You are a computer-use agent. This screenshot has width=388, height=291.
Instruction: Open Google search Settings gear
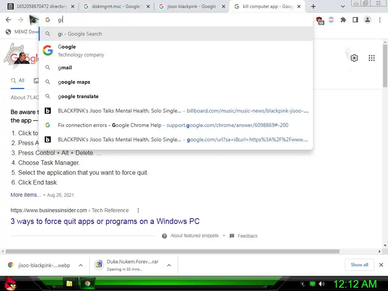[x=354, y=58]
